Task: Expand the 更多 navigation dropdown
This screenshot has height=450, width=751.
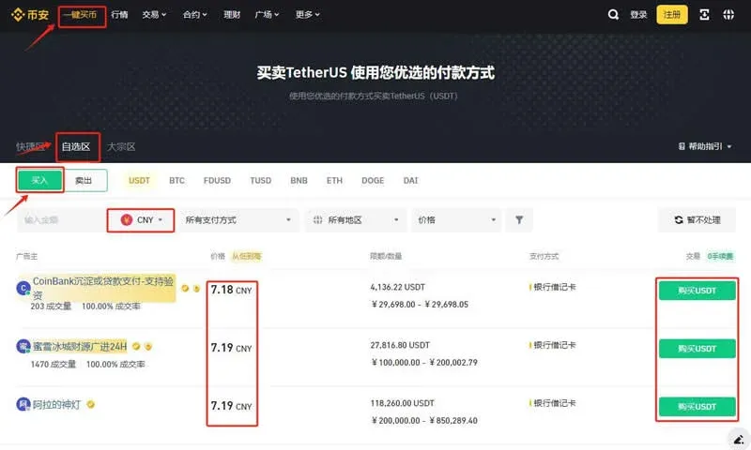Action: pos(307,15)
